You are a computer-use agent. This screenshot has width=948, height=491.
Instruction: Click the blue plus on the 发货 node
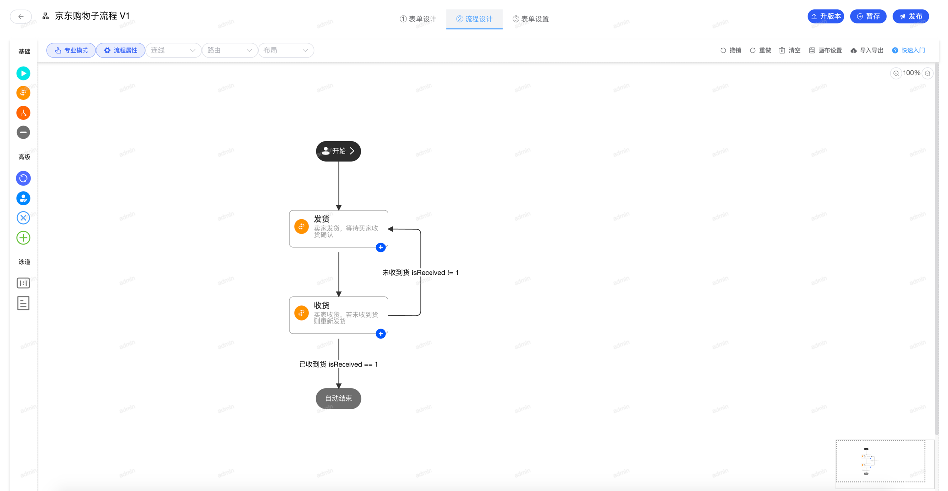[380, 247]
